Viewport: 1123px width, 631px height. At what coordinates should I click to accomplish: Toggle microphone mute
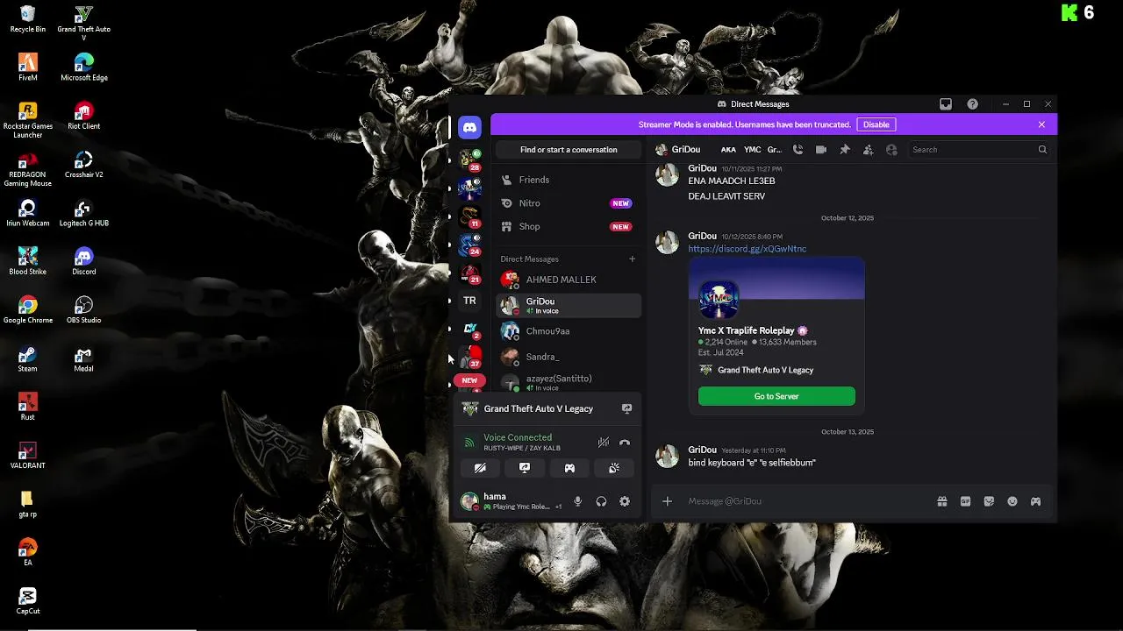click(577, 501)
